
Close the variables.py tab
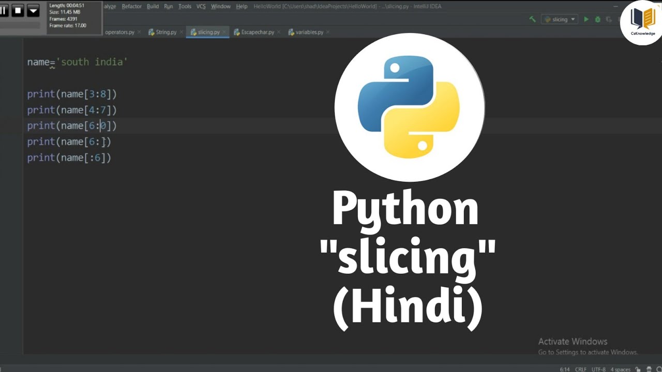[328, 32]
